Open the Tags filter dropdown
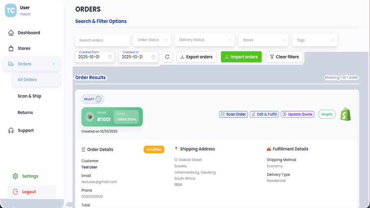Viewport: 370px width, 208px height. (x=315, y=40)
